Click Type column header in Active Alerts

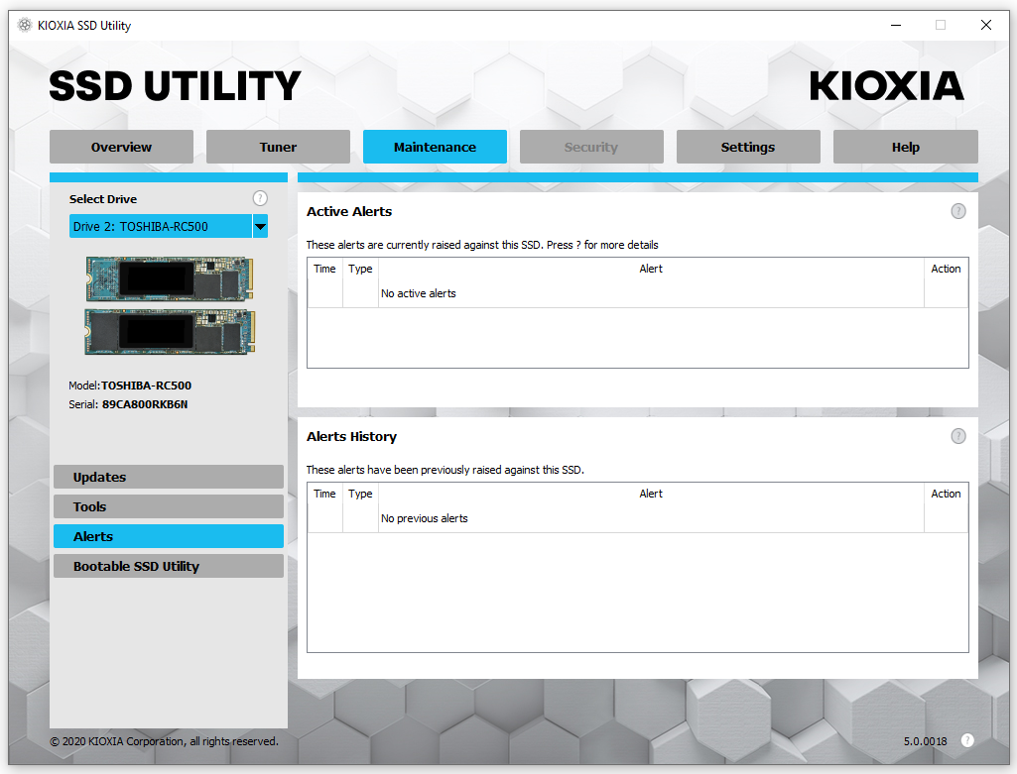(x=360, y=269)
